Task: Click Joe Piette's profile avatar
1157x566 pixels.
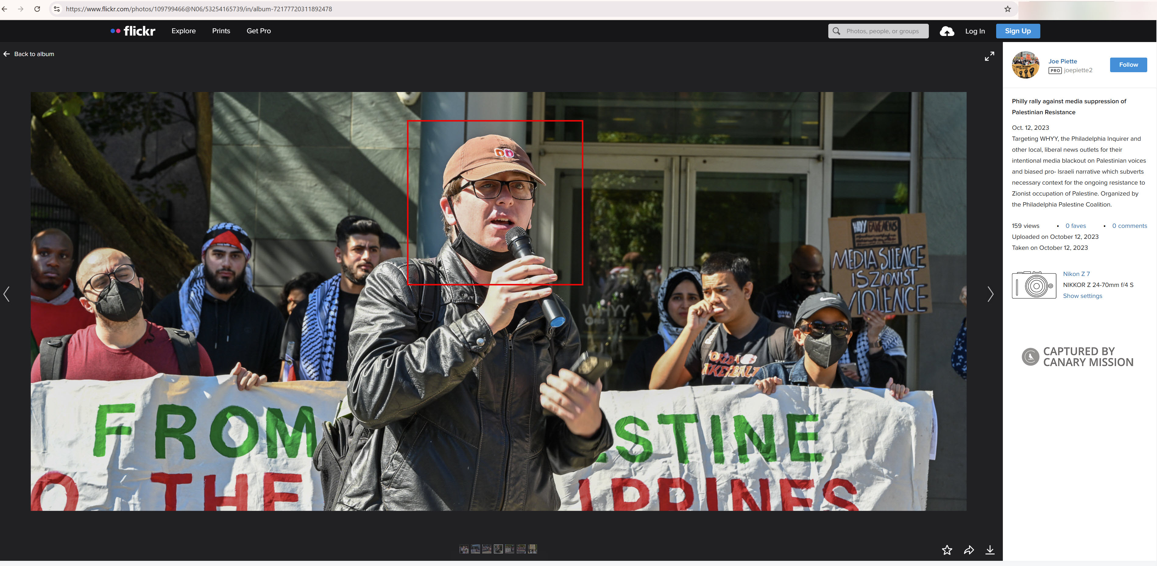Action: coord(1026,65)
